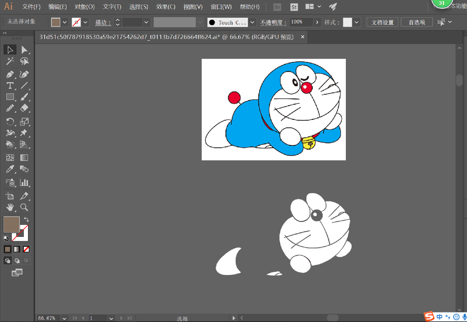Select the Paintbrush tool
This screenshot has width=467, height=322.
click(24, 97)
